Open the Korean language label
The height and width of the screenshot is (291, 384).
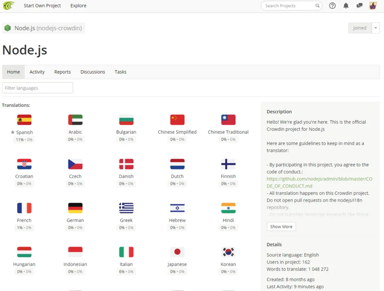(x=228, y=264)
